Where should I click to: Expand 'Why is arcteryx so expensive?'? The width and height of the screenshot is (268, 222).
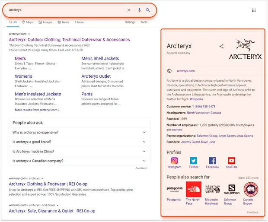[80, 132]
